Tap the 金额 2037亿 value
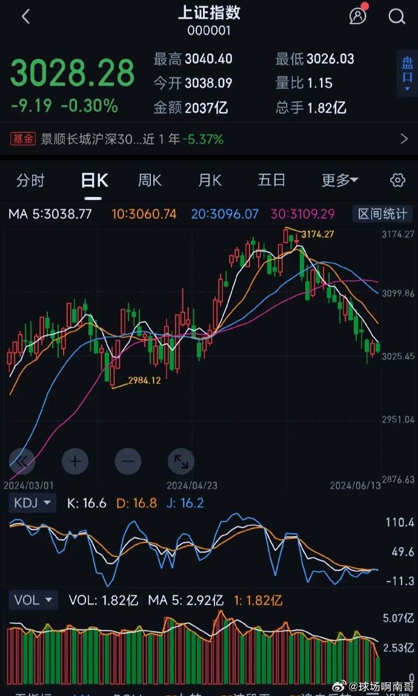 191,107
